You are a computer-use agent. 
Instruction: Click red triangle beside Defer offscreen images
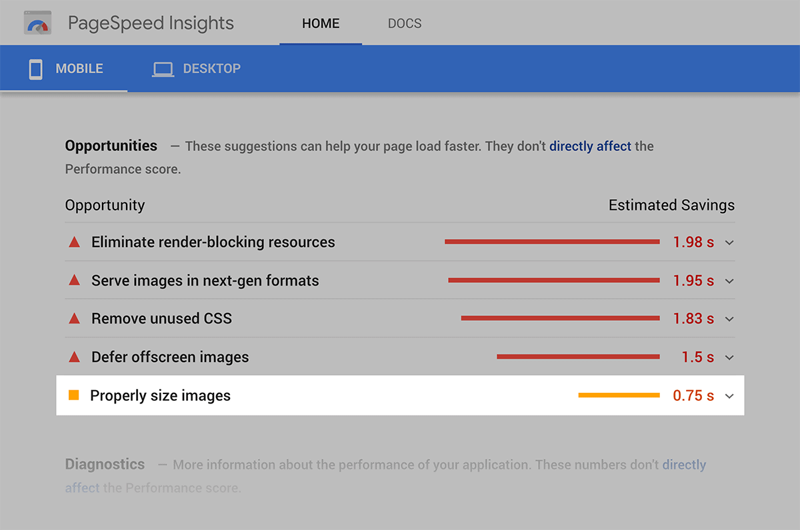point(74,358)
